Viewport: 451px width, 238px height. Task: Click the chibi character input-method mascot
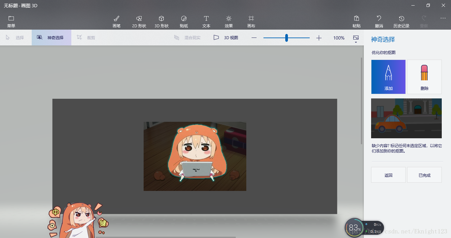[78, 220]
